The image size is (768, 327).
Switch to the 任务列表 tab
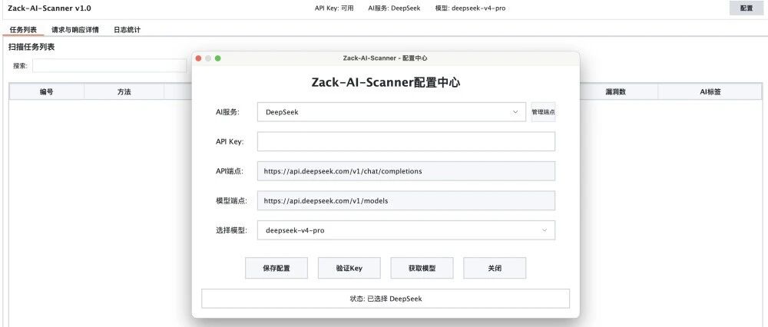(23, 30)
